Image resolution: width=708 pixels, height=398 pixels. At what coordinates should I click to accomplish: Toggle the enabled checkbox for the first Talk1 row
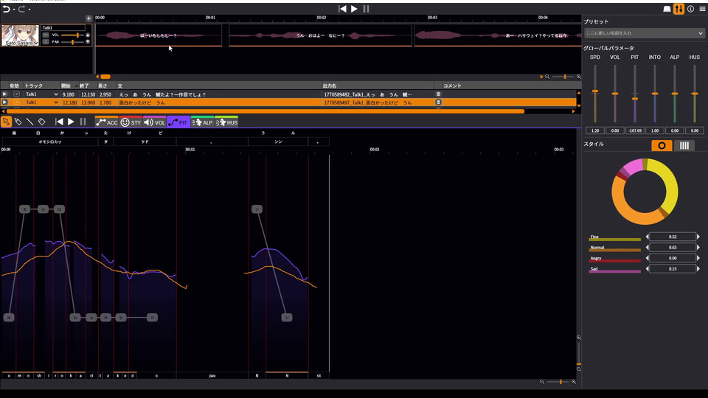(x=16, y=94)
